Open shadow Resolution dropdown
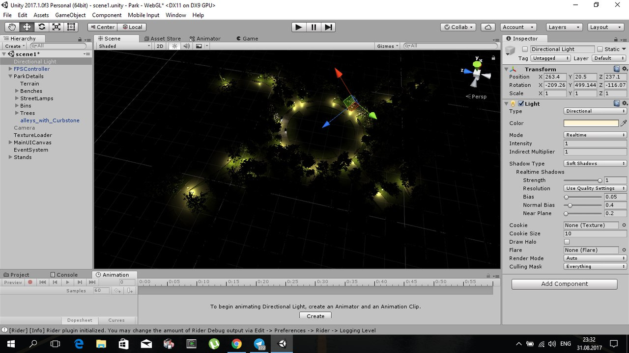The height and width of the screenshot is (353, 629). click(x=595, y=188)
